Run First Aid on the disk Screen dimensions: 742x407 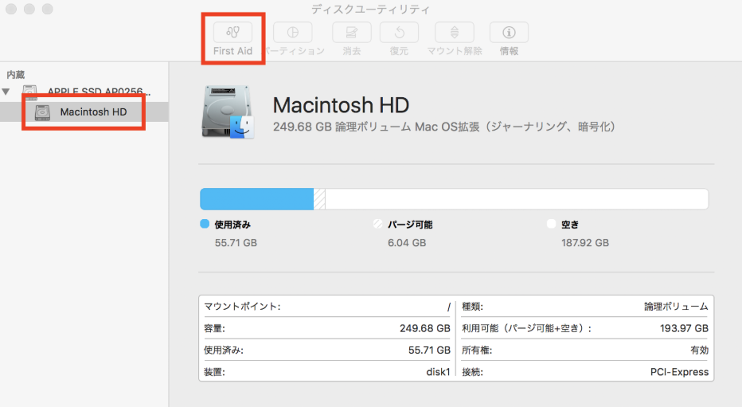tap(232, 32)
